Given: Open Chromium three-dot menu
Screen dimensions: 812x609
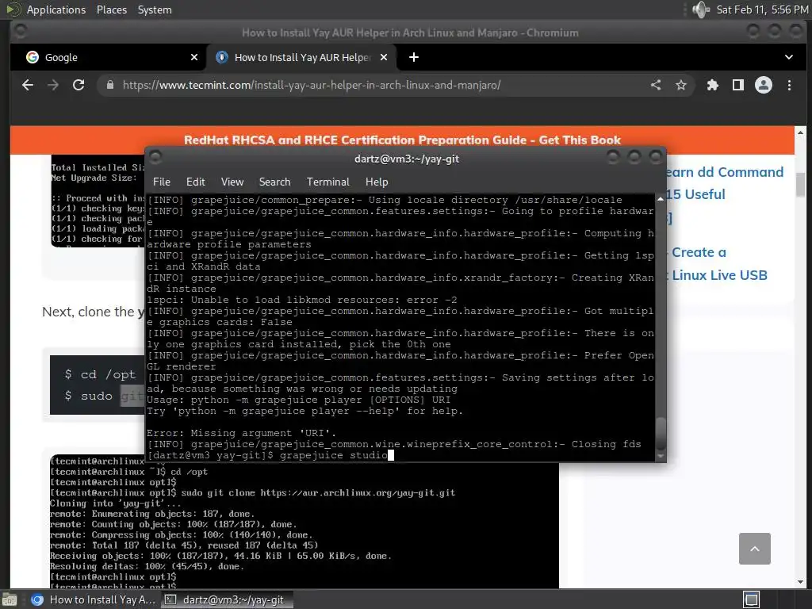Looking at the screenshot, I should [x=789, y=85].
